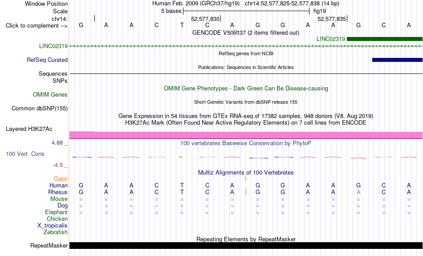This screenshot has height=256, width=423.
Task: Click the 'Mouse' species label
Action: tap(59, 199)
